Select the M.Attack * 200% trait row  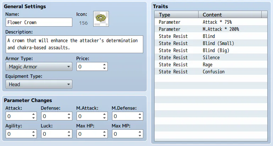(x=211, y=29)
